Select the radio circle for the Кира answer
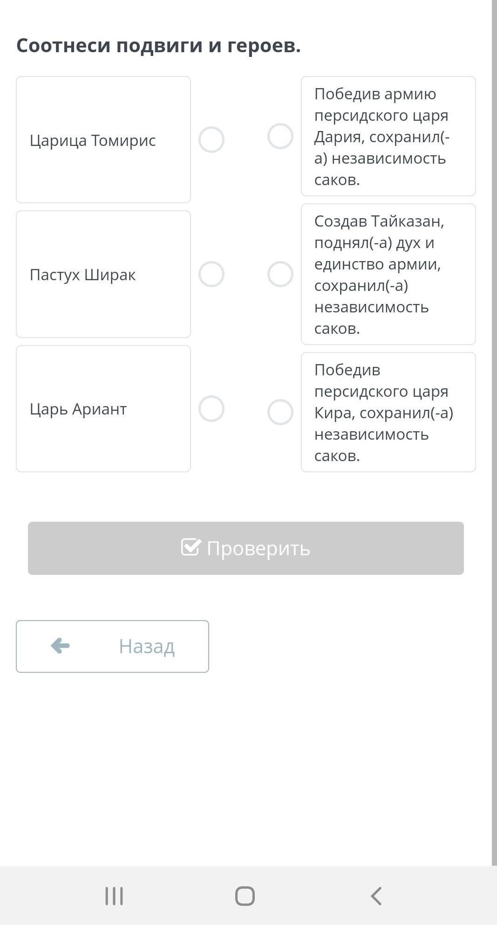This screenshot has width=497, height=925. click(x=280, y=412)
